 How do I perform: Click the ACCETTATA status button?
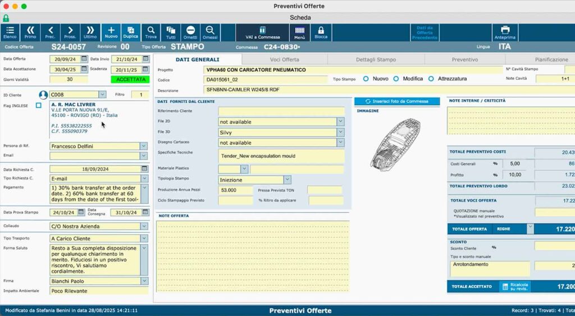point(130,79)
